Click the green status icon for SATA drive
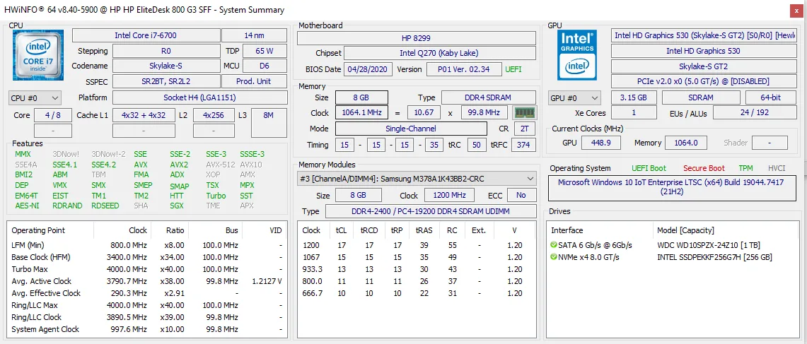This screenshot has width=807, height=344. click(x=554, y=245)
